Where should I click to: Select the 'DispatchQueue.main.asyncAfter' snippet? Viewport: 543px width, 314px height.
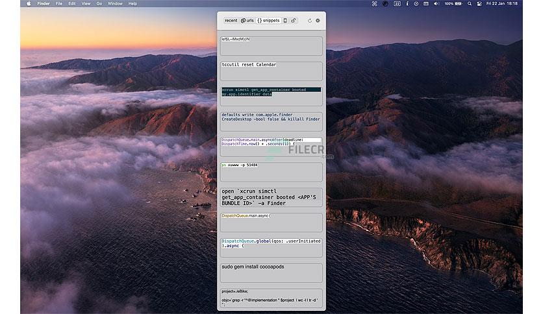click(271, 147)
